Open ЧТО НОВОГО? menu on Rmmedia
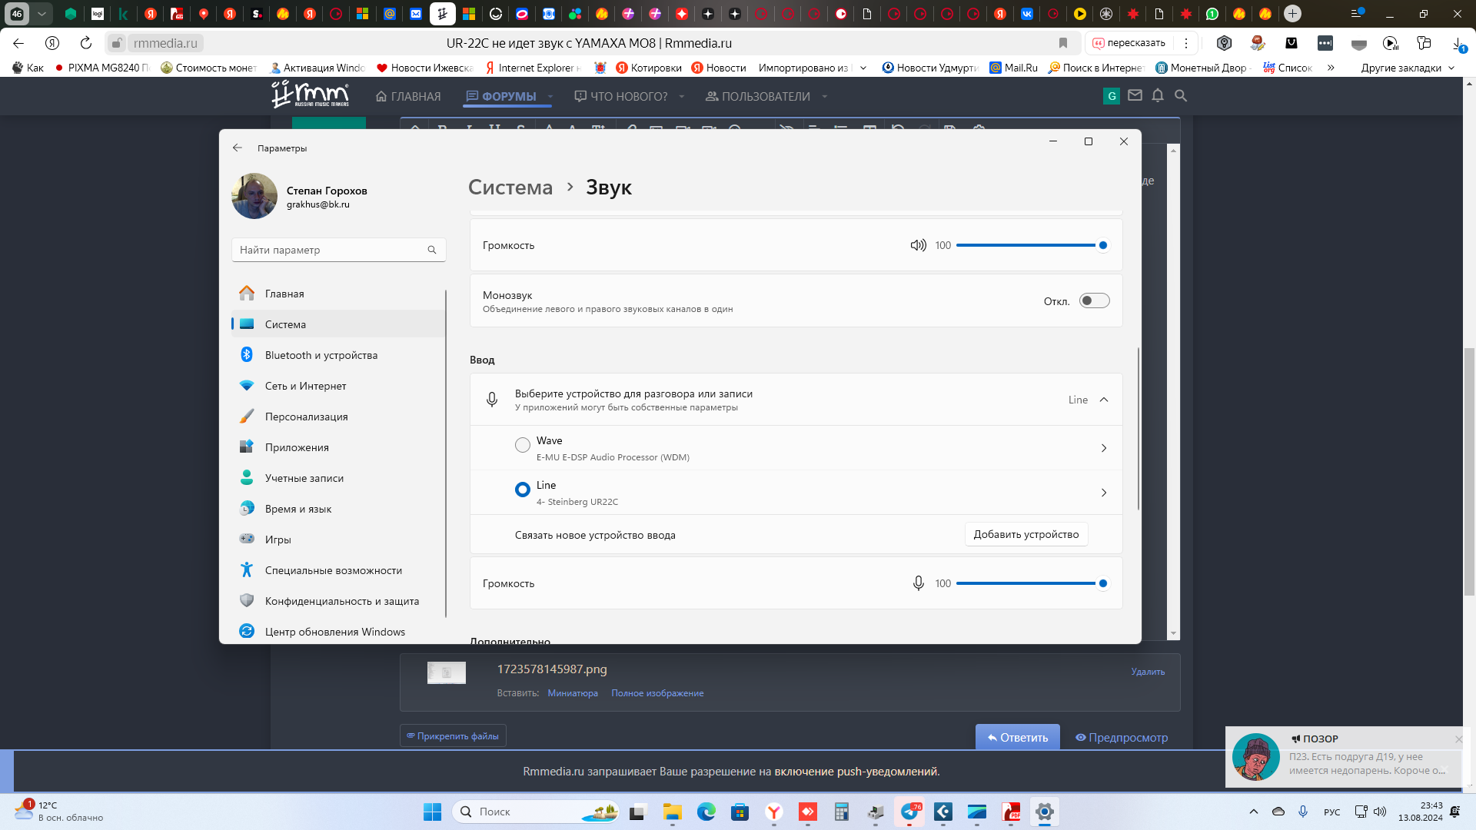This screenshot has height=830, width=1476. click(621, 96)
